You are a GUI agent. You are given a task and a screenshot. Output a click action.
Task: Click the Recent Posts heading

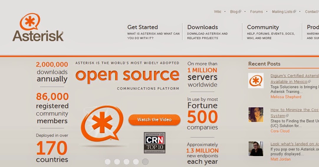click(x=264, y=64)
